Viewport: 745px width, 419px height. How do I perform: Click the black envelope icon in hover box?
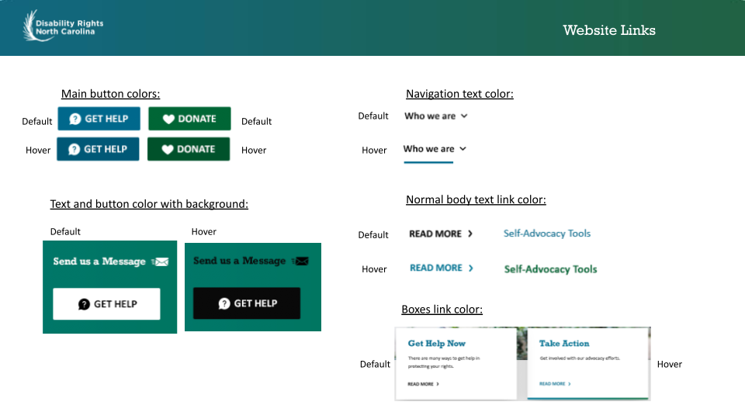[x=300, y=261]
